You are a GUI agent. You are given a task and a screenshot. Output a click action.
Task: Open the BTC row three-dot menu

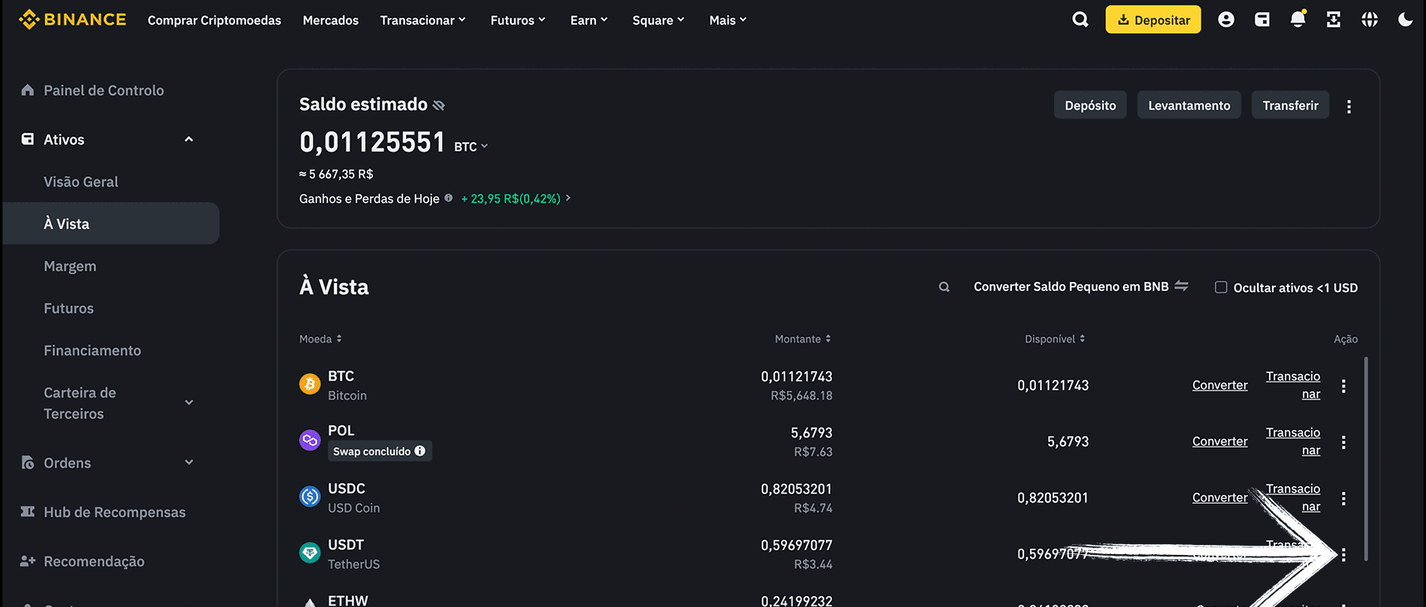click(1343, 386)
